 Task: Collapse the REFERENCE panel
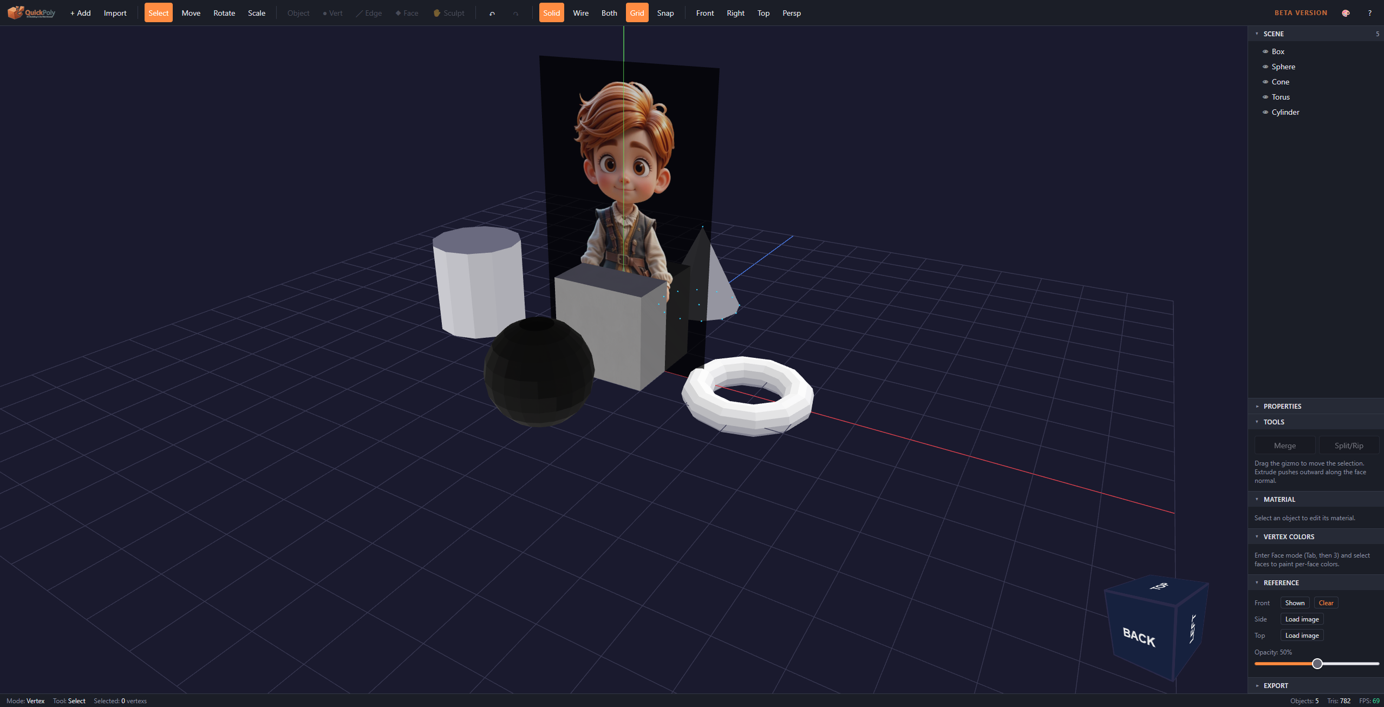[x=1316, y=582]
